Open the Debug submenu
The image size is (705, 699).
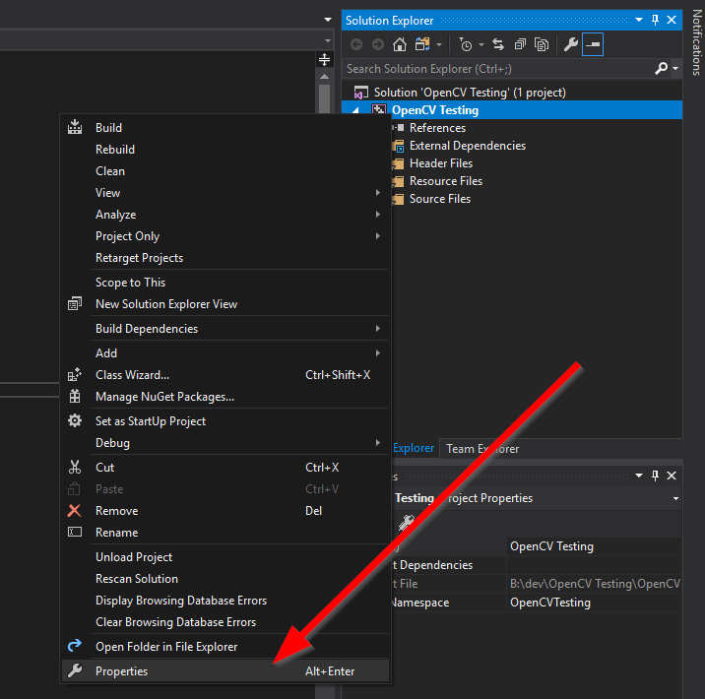225,443
